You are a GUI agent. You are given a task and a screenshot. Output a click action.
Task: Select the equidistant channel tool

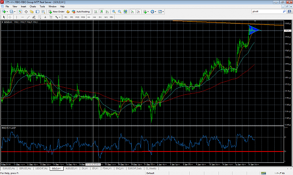(34, 17)
